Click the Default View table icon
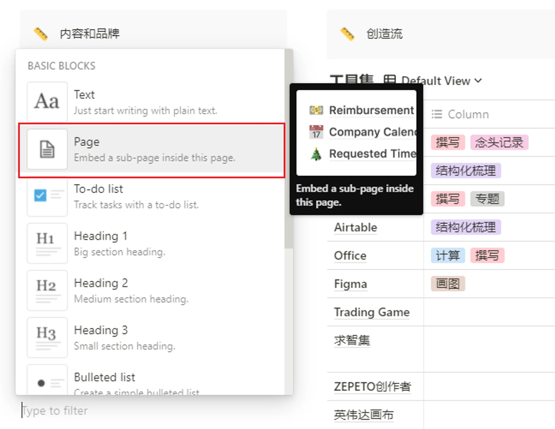The height and width of the screenshot is (429, 555). [390, 80]
